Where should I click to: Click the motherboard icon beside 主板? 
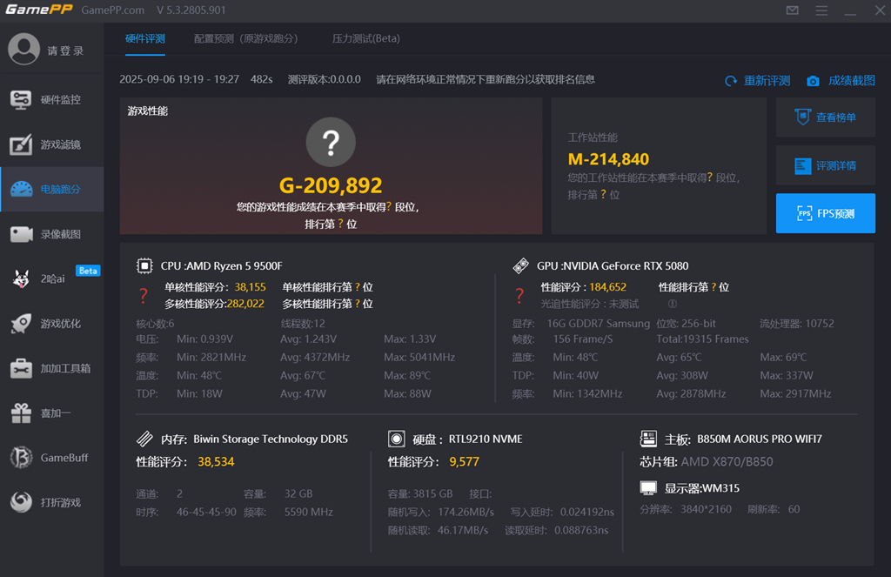[648, 439]
